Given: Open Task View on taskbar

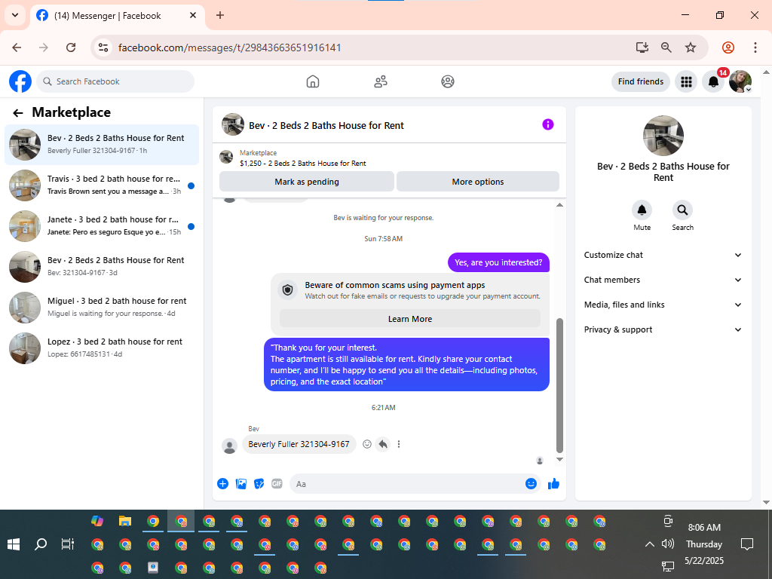Looking at the screenshot, I should 67,544.
